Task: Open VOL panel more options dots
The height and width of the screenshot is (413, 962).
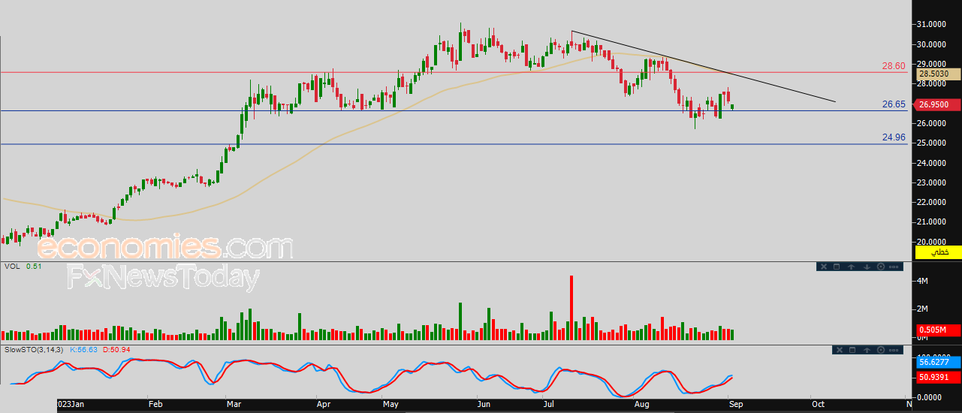Action: click(x=895, y=267)
